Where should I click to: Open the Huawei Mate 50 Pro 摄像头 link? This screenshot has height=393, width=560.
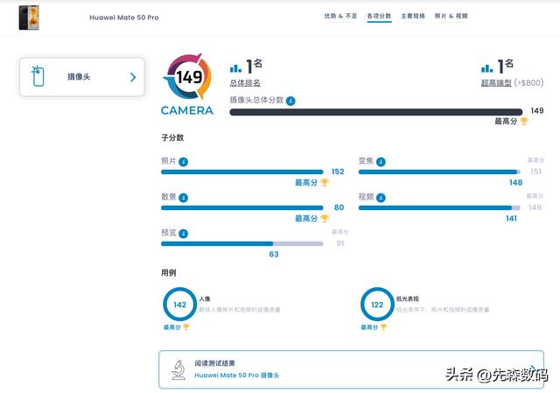(x=237, y=375)
